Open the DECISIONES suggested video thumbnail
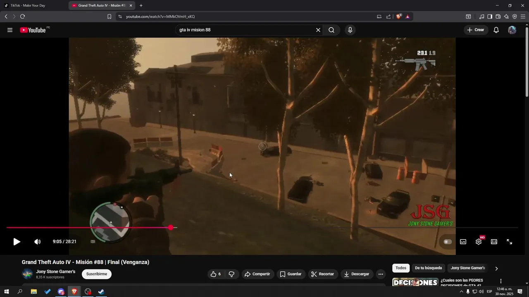Image resolution: width=529 pixels, height=297 pixels. click(x=415, y=282)
